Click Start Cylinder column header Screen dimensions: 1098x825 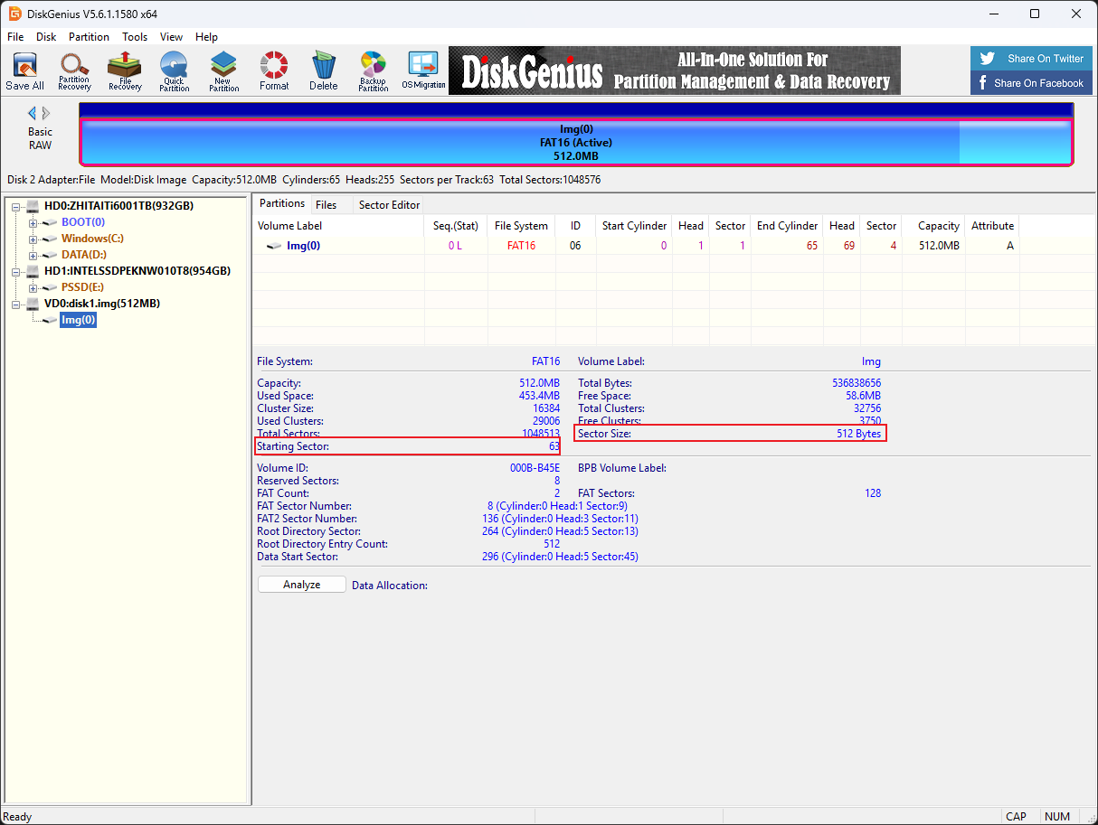coord(635,226)
